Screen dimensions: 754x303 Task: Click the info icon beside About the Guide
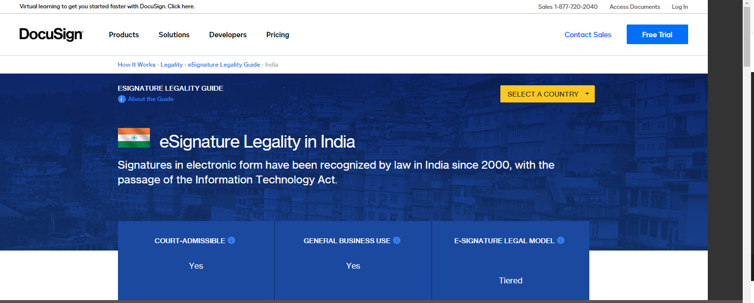click(121, 99)
